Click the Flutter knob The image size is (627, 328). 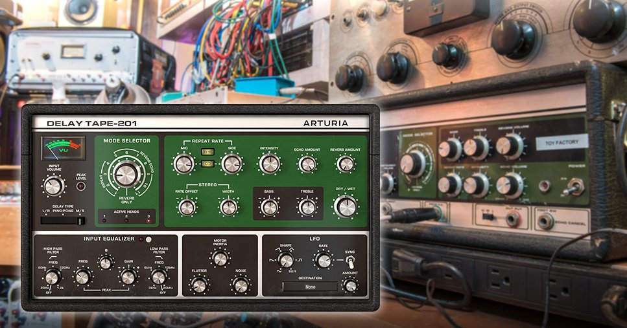(x=199, y=285)
